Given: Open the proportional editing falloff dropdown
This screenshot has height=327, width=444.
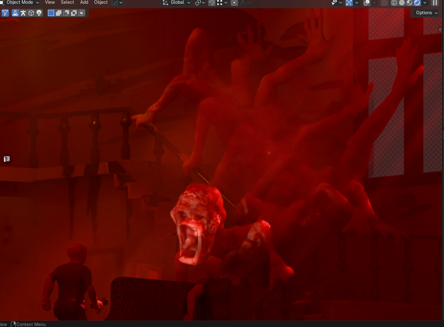Looking at the screenshot, I should click(244, 3).
